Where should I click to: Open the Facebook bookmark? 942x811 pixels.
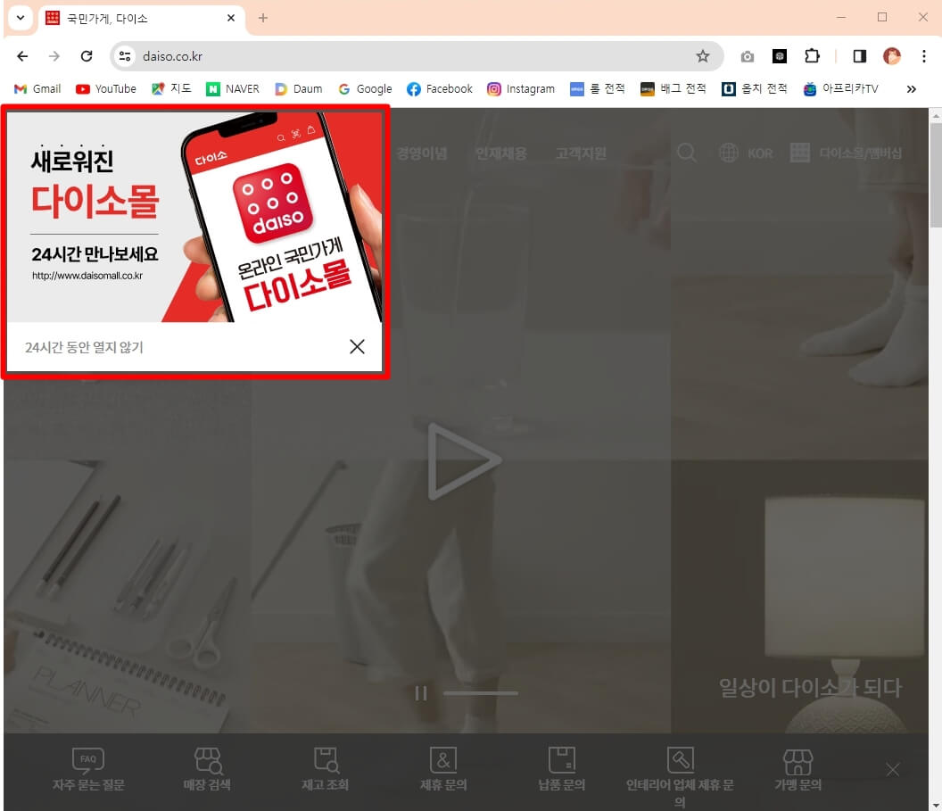tap(440, 89)
